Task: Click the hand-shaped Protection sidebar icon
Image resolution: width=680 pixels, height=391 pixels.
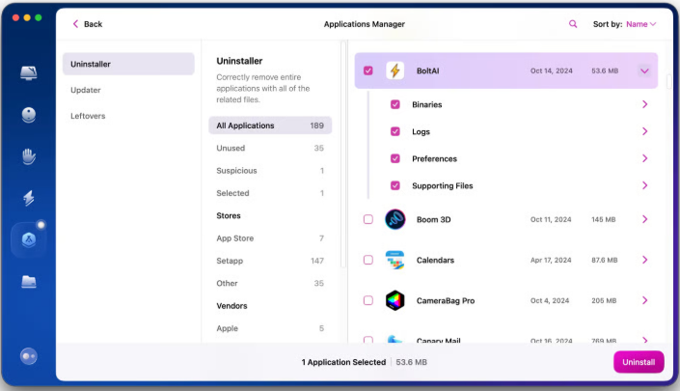Action: coord(29,156)
